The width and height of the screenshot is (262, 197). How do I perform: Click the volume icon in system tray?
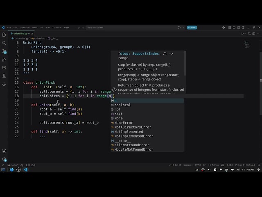(209, 170)
